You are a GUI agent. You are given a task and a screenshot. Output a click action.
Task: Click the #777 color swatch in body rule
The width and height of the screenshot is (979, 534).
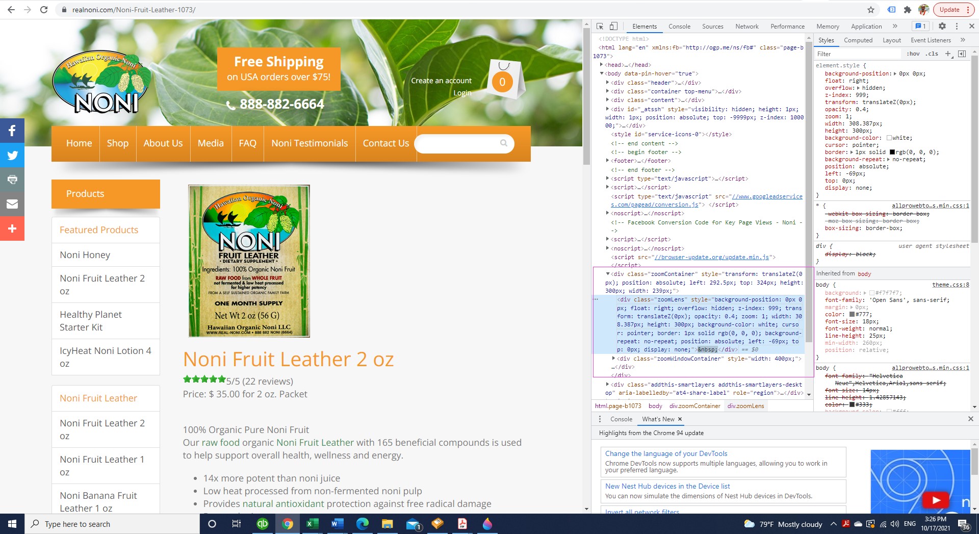point(852,315)
